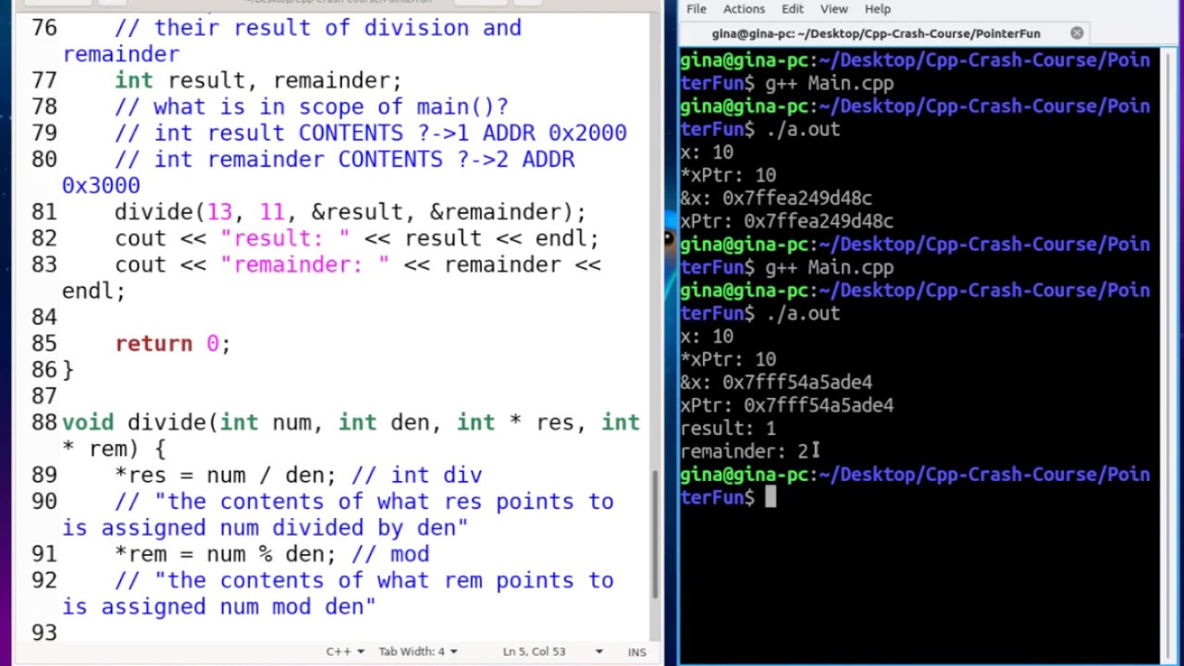Click the cout "result: " line 82
Screen dimensions: 1184x666
(357, 239)
